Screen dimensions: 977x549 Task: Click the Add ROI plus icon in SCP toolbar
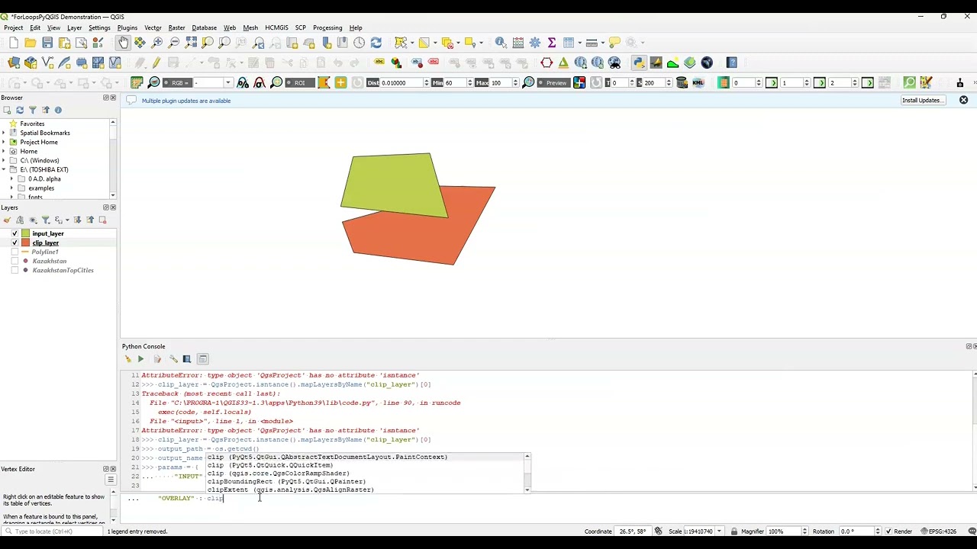pos(340,82)
